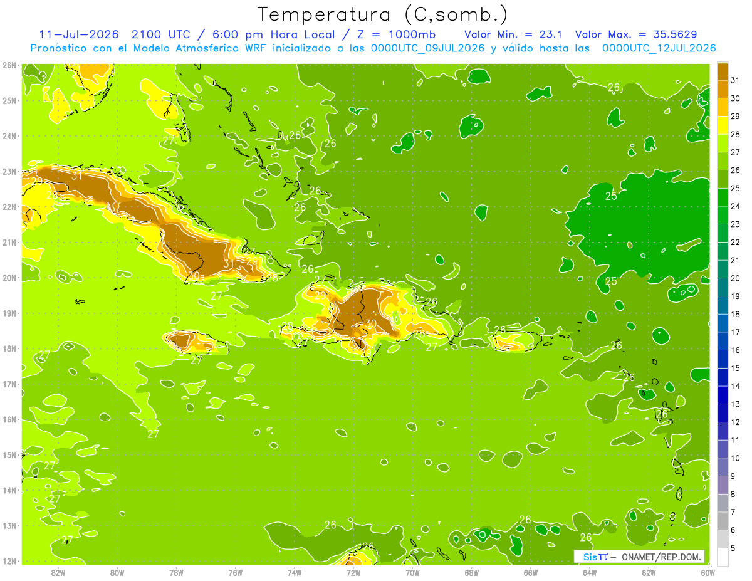Click the 78W longitude axis label
The width and height of the screenshot is (752, 581).
tap(176, 572)
